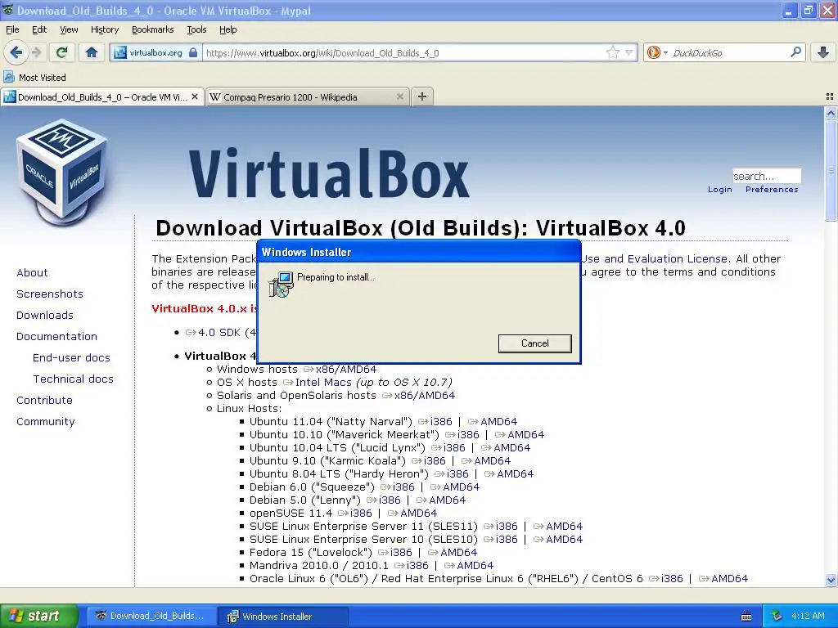838x628 pixels.
Task: Open the Screenshots sidebar link
Action: coord(50,294)
